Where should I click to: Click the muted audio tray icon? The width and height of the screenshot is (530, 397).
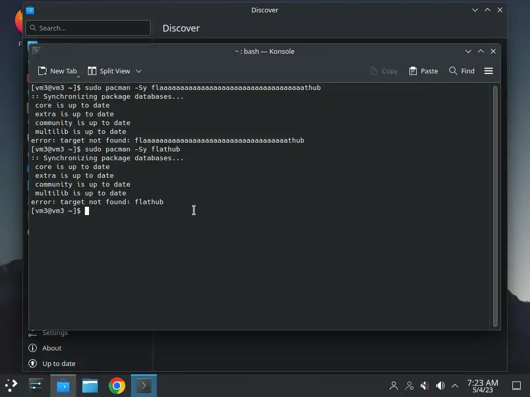click(x=425, y=386)
